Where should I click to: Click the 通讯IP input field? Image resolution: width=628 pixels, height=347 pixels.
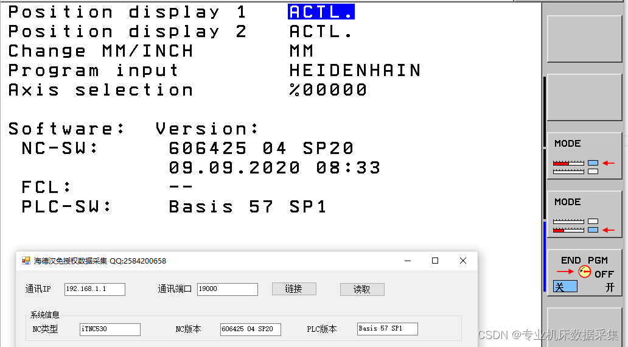[x=95, y=289]
